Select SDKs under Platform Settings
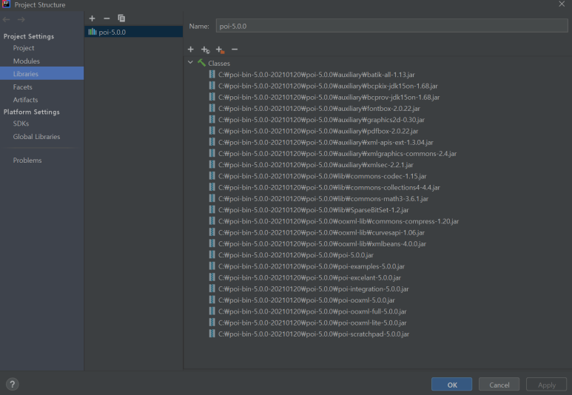Screen dimensions: 572x395 21,124
